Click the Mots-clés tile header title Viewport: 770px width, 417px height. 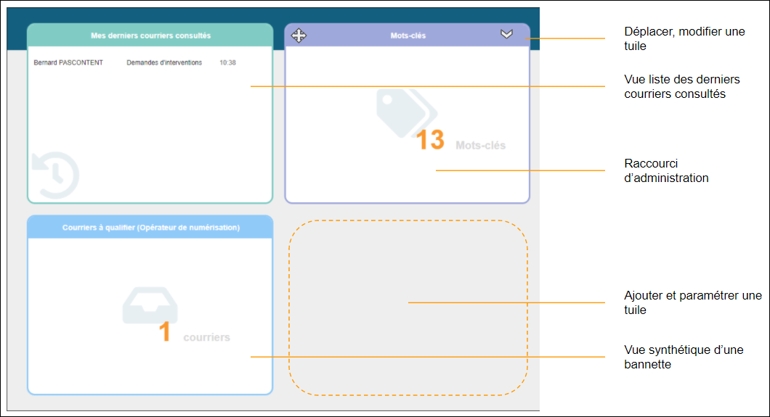[408, 35]
